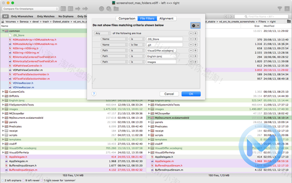This screenshot has width=292, height=183.
Task: Open the gear action menu in filter dialog
Action: (195, 25)
